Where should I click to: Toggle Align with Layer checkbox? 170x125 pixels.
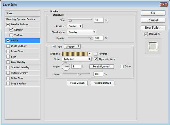(96, 59)
